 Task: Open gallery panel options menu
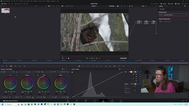coord(59,6)
